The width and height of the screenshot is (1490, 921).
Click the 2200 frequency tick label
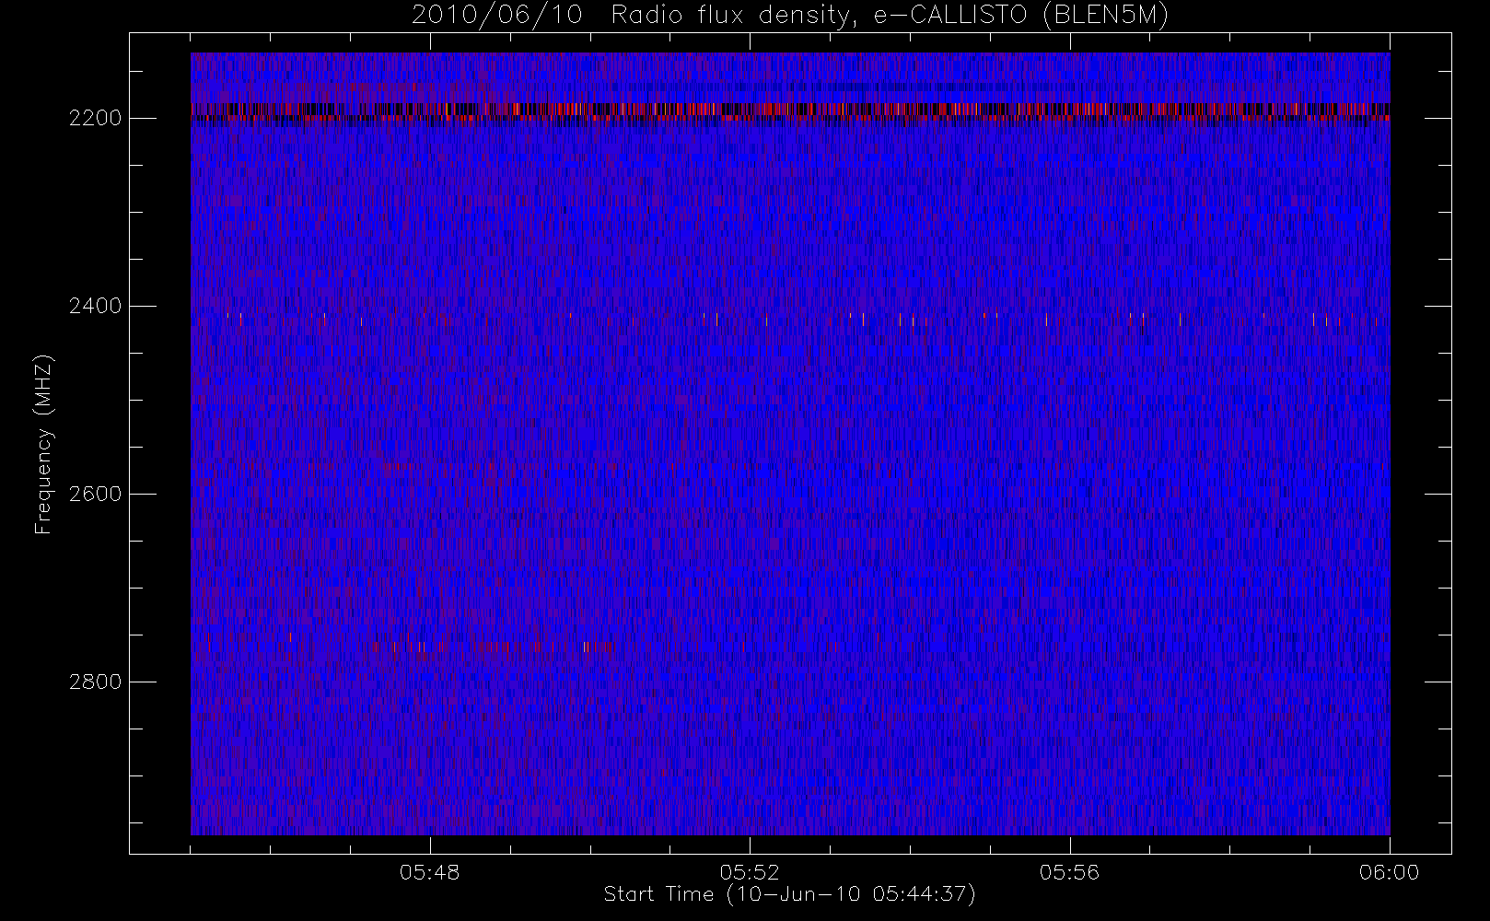pos(95,118)
